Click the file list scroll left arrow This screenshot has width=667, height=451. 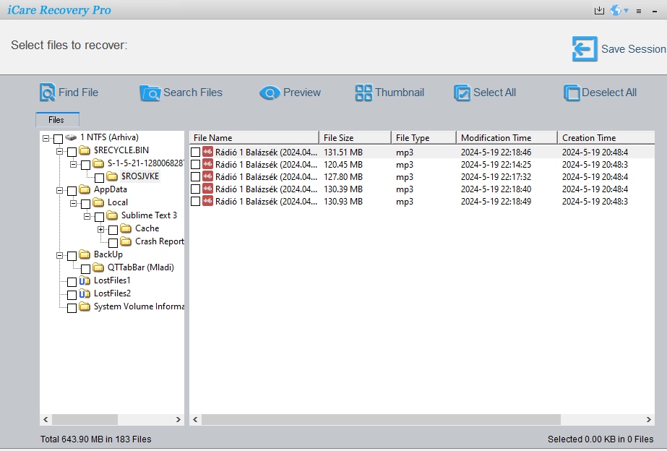(195, 419)
